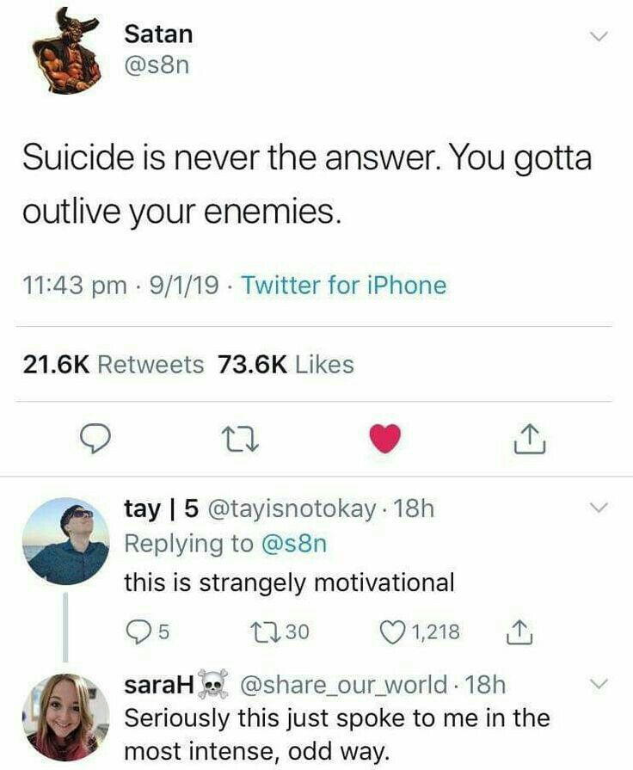This screenshot has height=770, width=633.
Task: Share the main tweet via share icon
Action: 530,439
